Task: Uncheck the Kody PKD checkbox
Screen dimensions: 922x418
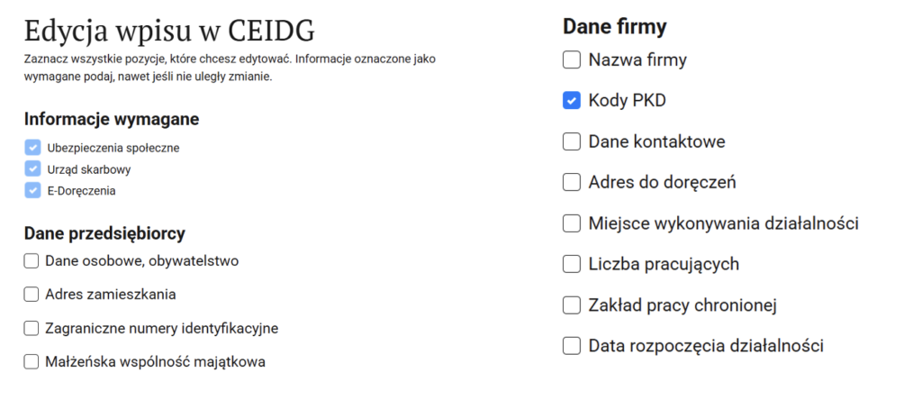Action: point(571,101)
